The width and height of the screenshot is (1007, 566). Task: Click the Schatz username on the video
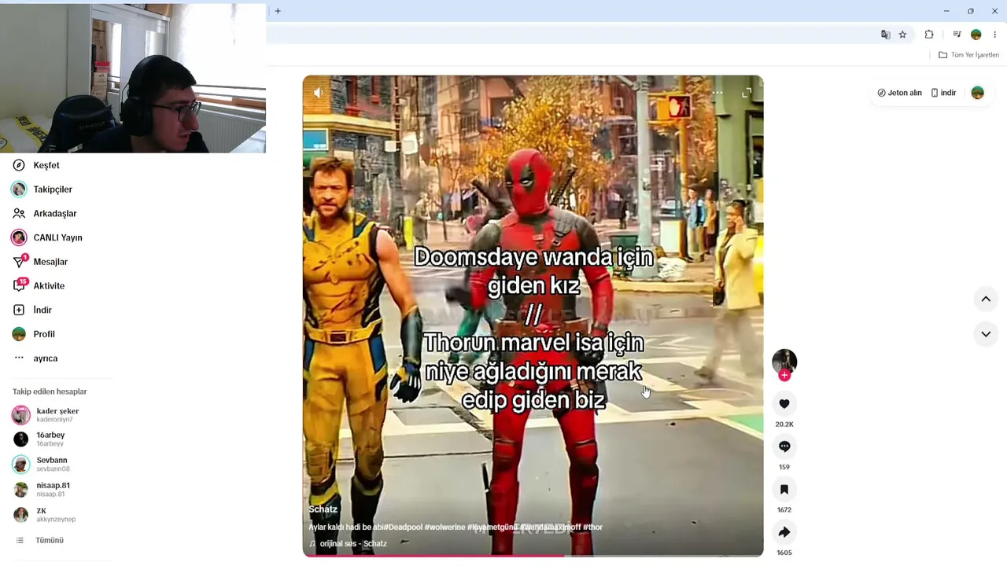[323, 509]
